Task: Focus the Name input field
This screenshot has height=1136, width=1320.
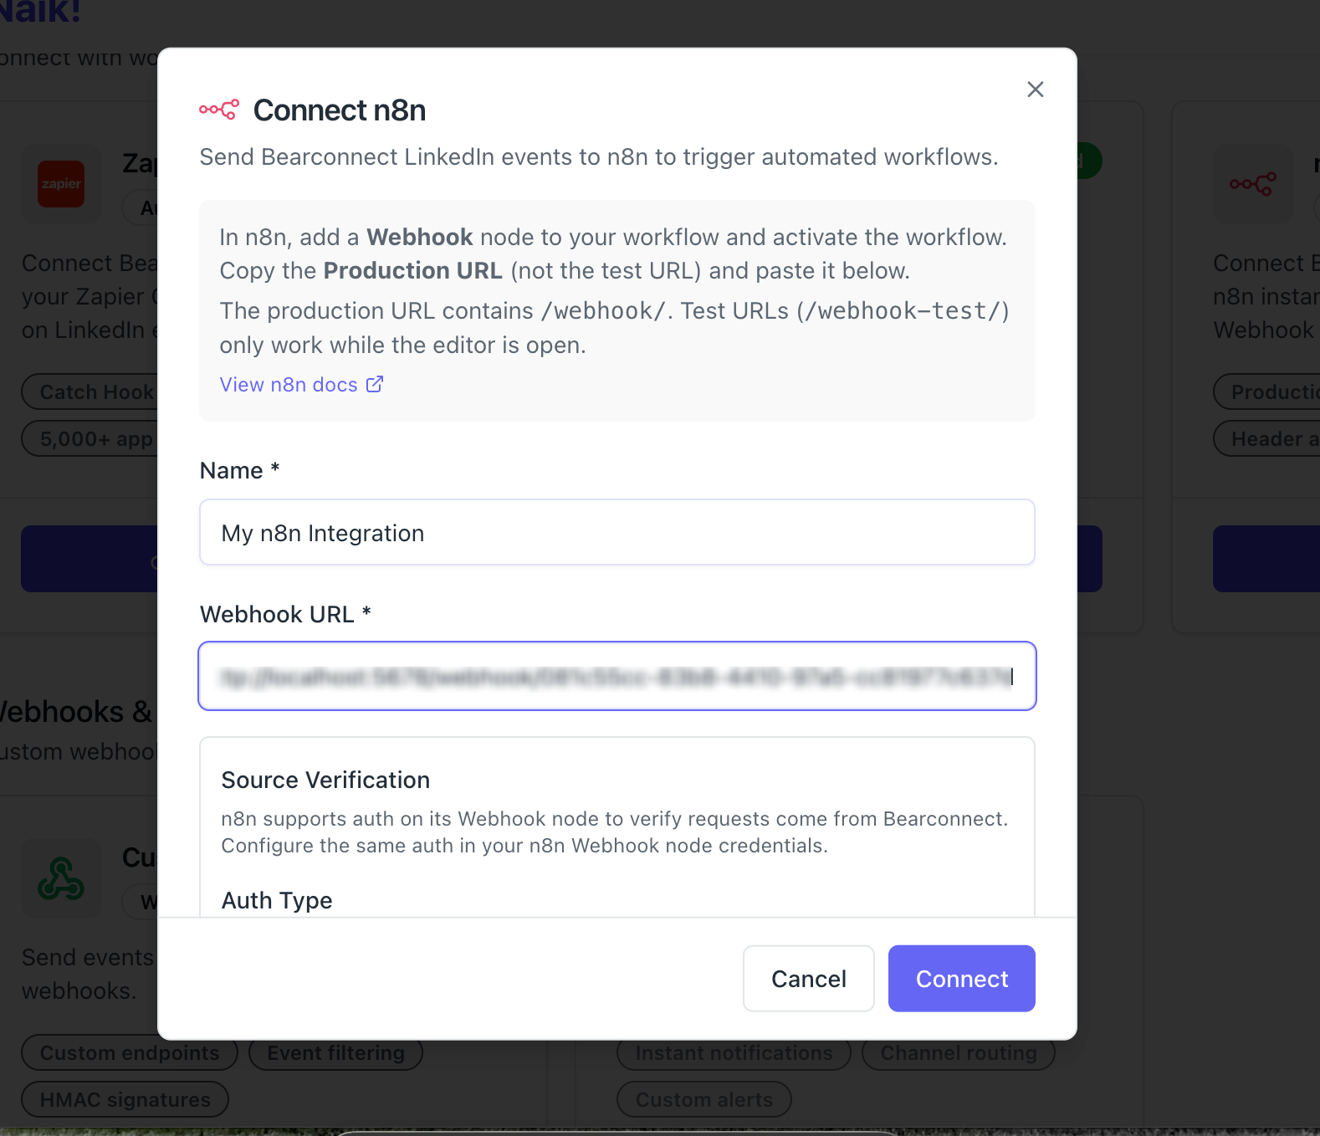Action: click(x=617, y=533)
